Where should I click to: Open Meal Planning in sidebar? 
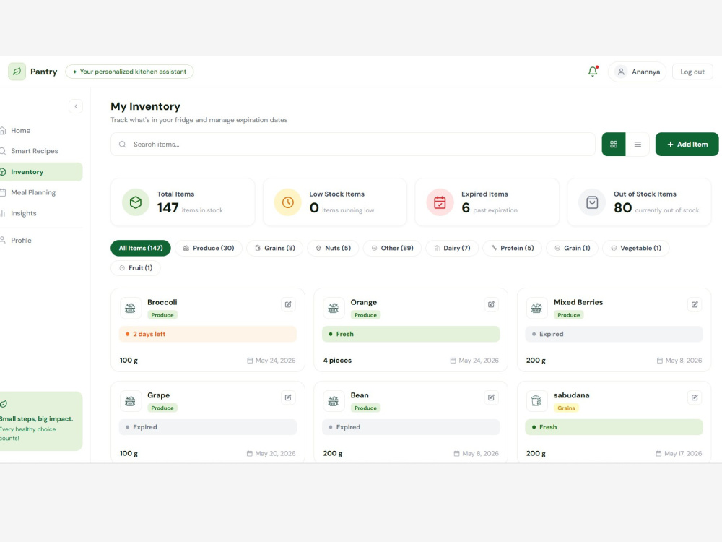[32, 192]
